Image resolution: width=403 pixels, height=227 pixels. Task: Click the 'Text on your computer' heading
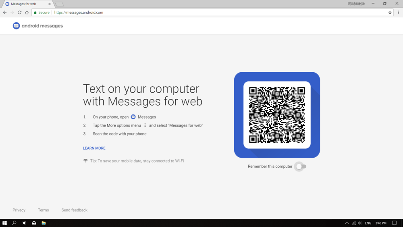point(143,95)
